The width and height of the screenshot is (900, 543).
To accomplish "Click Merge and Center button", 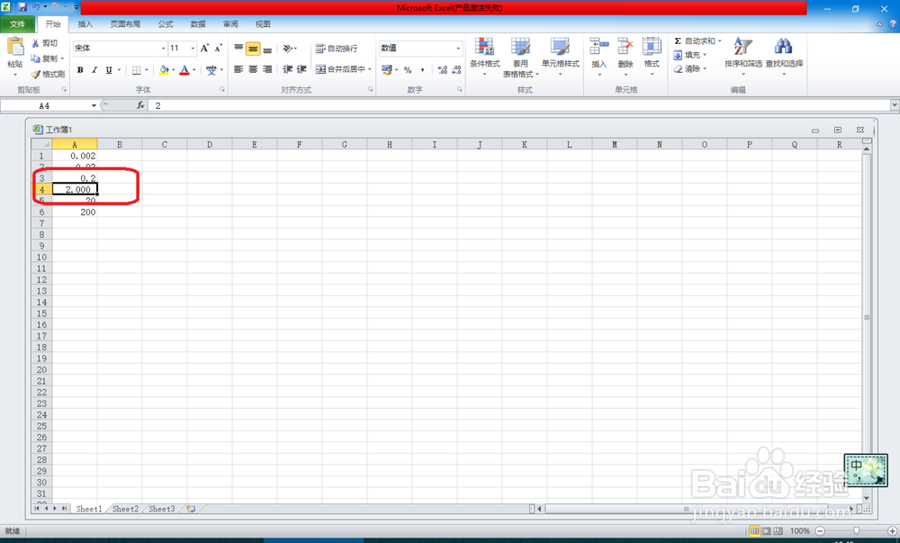I will pyautogui.click(x=340, y=69).
